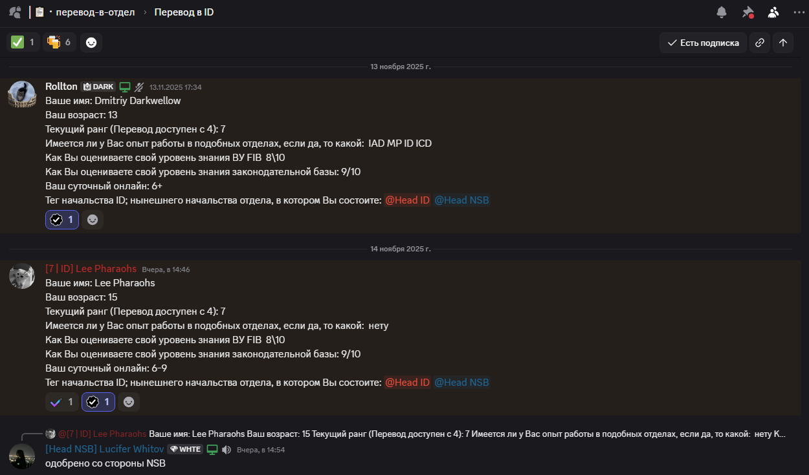Click the "Перевод в ID" thread title
The width and height of the screenshot is (809, 475).
point(184,12)
